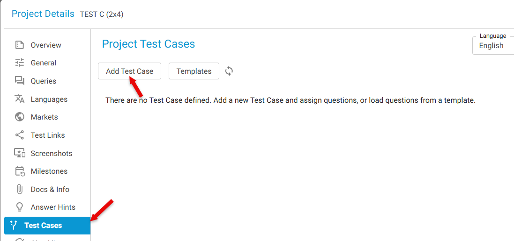
Task: Click the Languages translate icon
Action: [20, 99]
